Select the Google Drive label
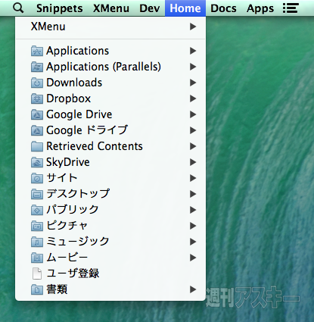This screenshot has width=314, height=322. 79,114
